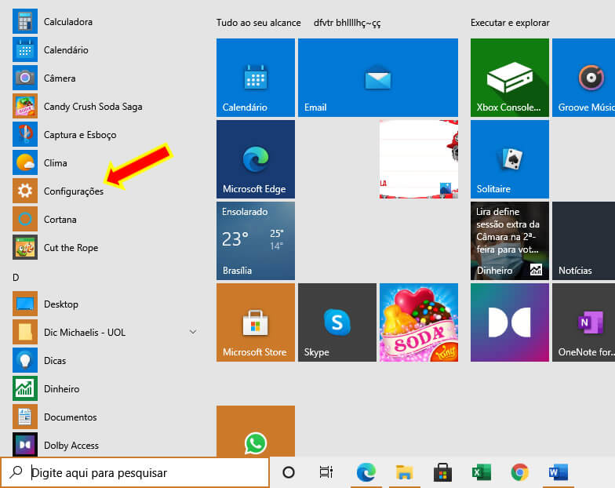
Task: Open Task View on the taskbar
Action: pos(326,472)
